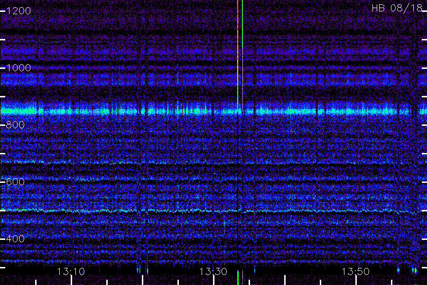Click the 13:10 time axis label
The image size is (427, 285).
[x=71, y=272]
